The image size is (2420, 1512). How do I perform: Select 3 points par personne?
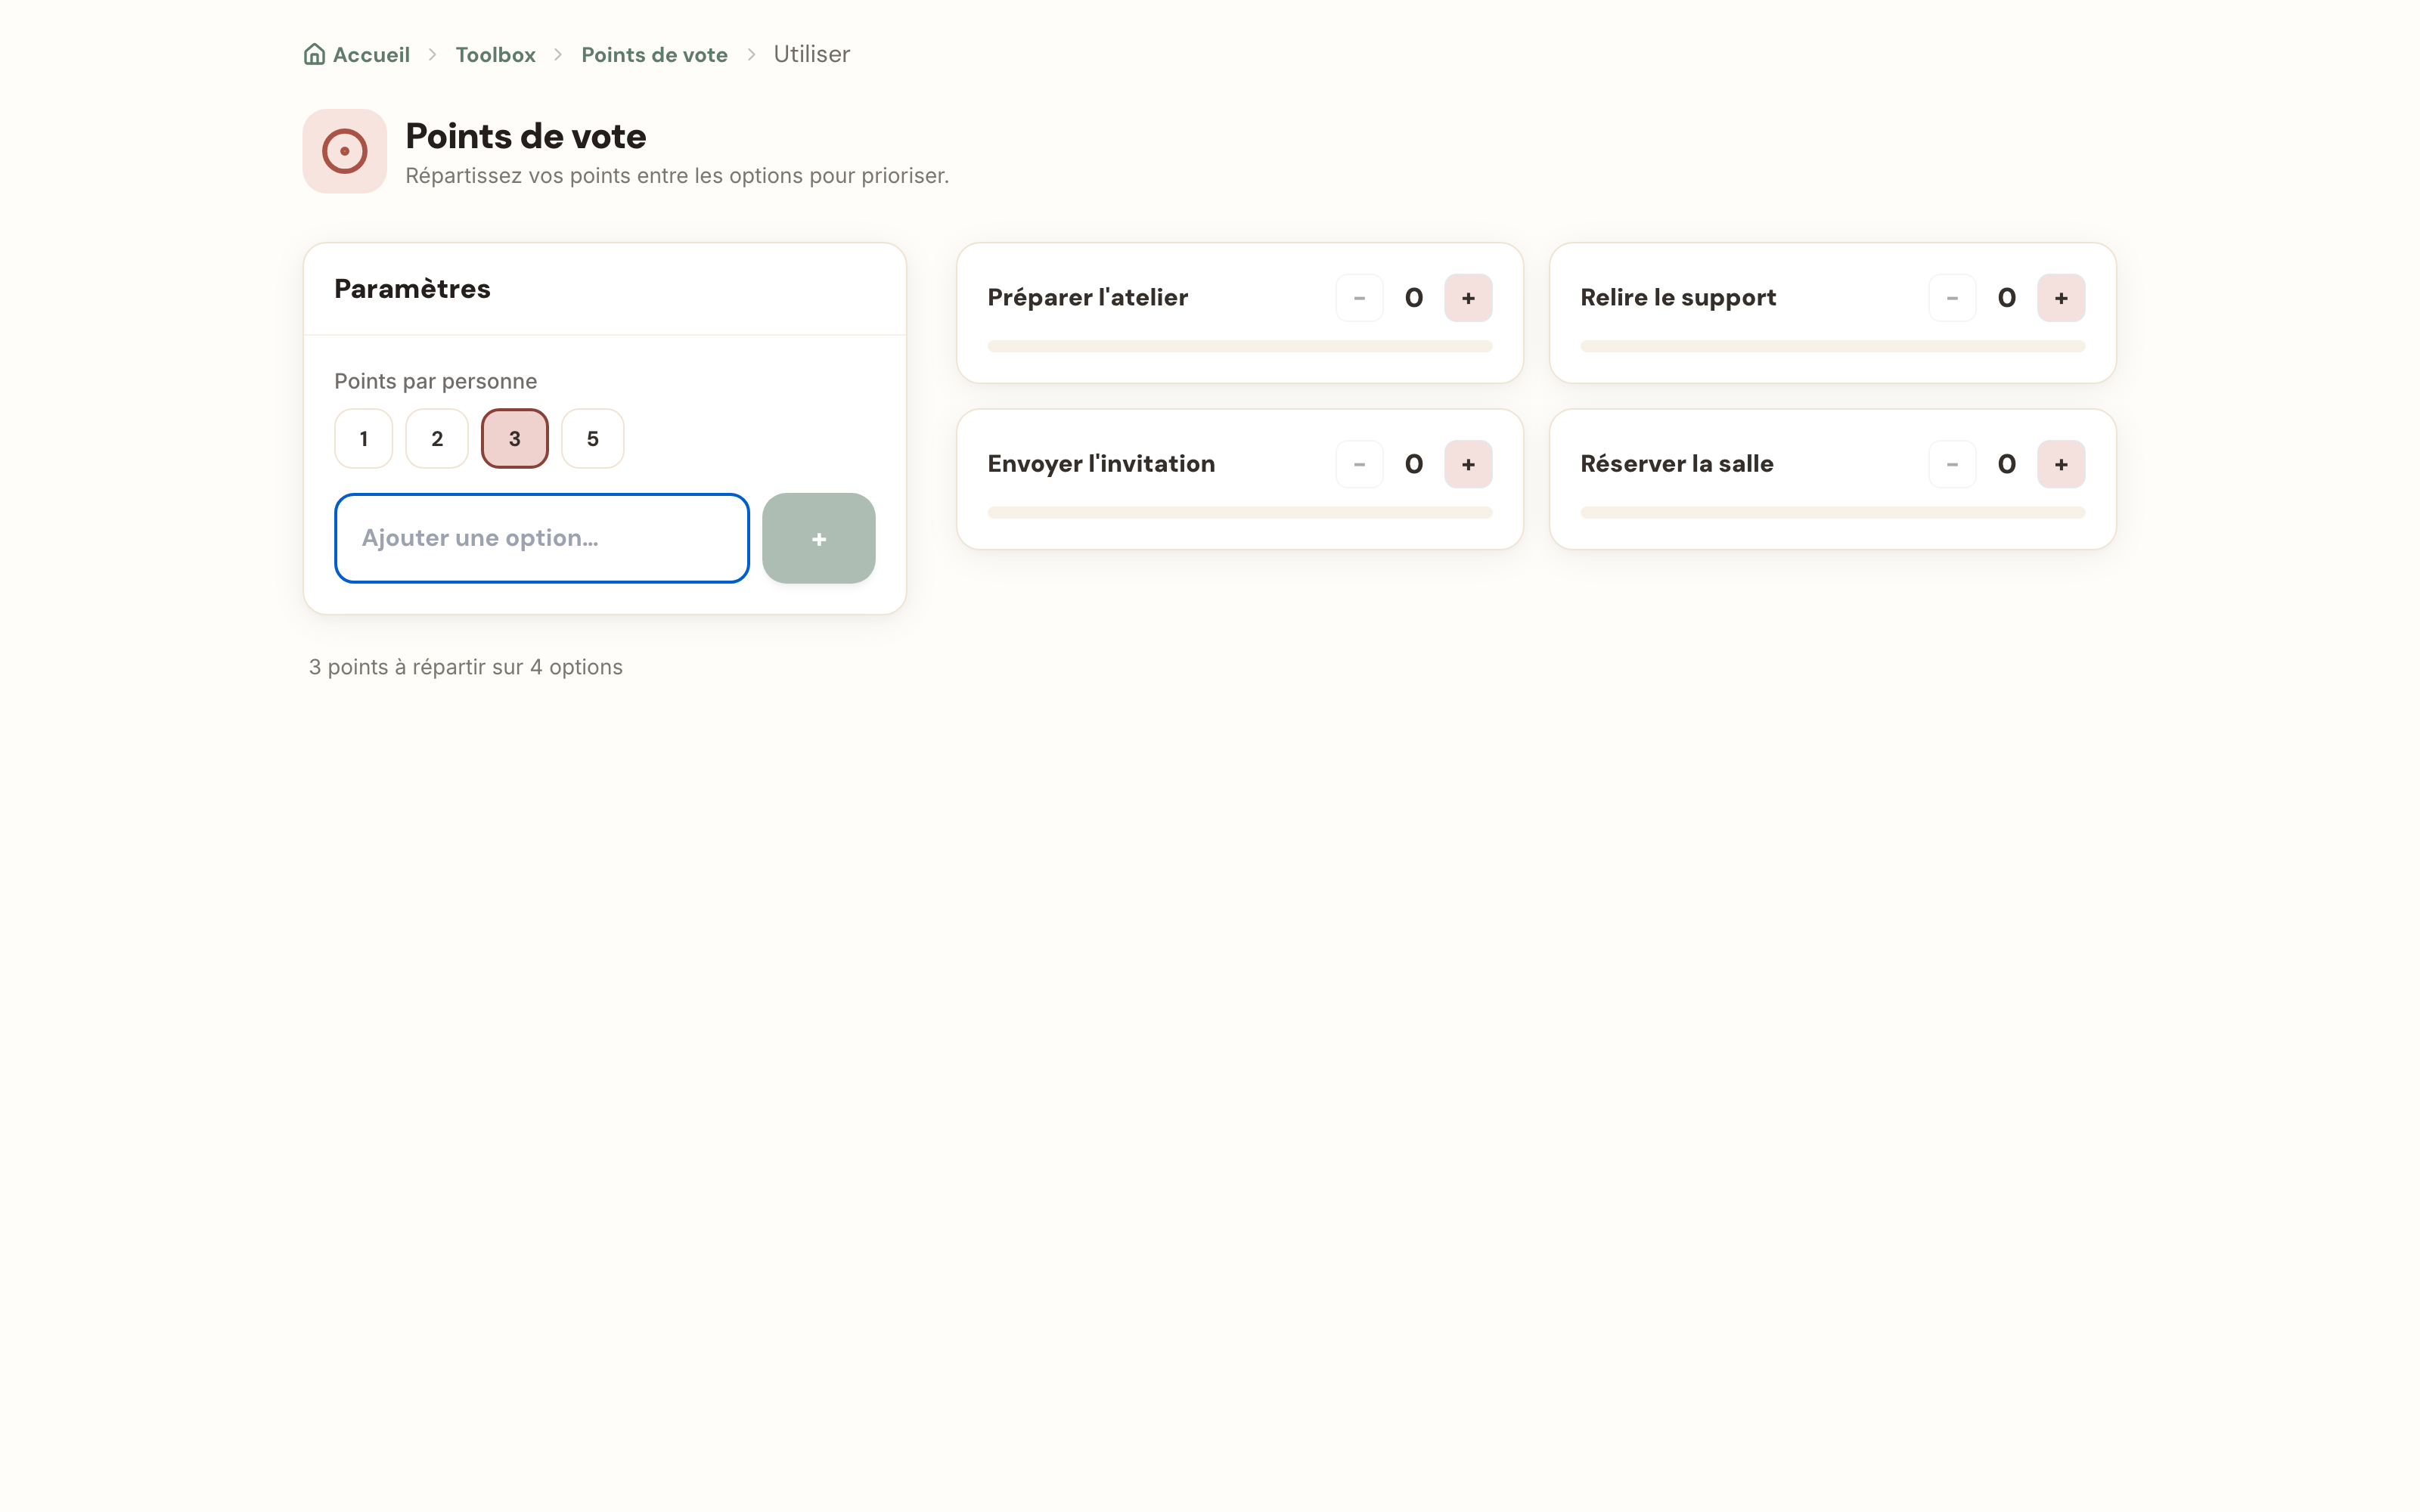point(515,438)
